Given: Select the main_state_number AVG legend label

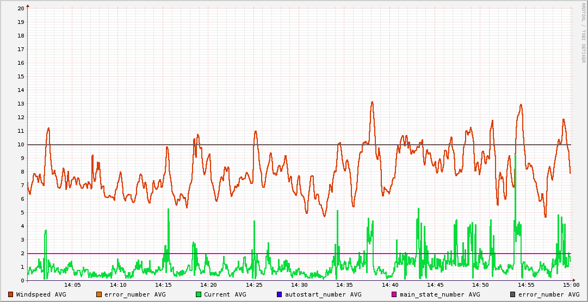Looking at the screenshot, I should point(440,294).
